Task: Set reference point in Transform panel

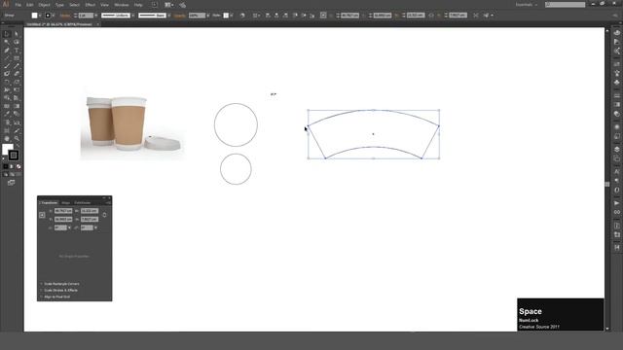Action: [x=42, y=215]
